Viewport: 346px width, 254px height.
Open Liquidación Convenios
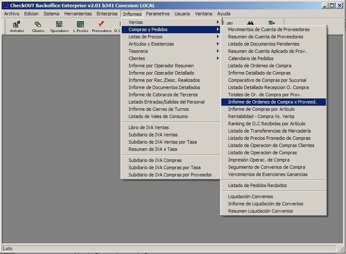tap(274, 196)
